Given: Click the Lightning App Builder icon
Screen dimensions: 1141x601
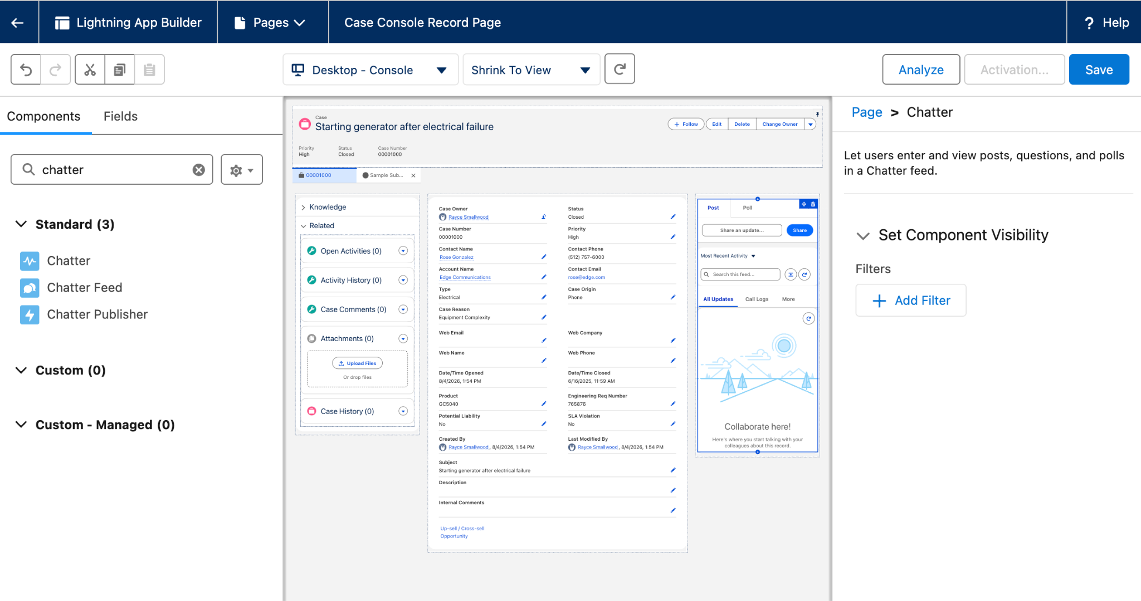Looking at the screenshot, I should coord(62,23).
